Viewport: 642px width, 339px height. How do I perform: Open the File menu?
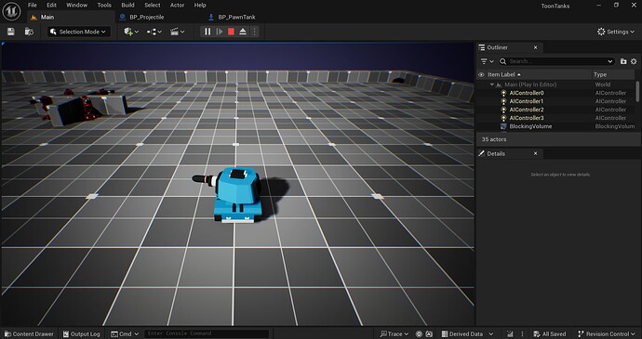click(x=33, y=5)
